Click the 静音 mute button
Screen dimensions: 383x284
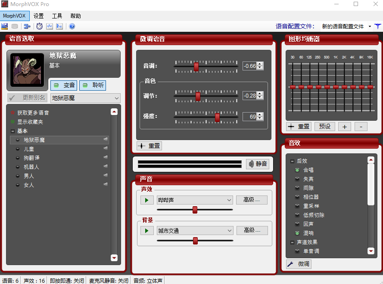(258, 164)
